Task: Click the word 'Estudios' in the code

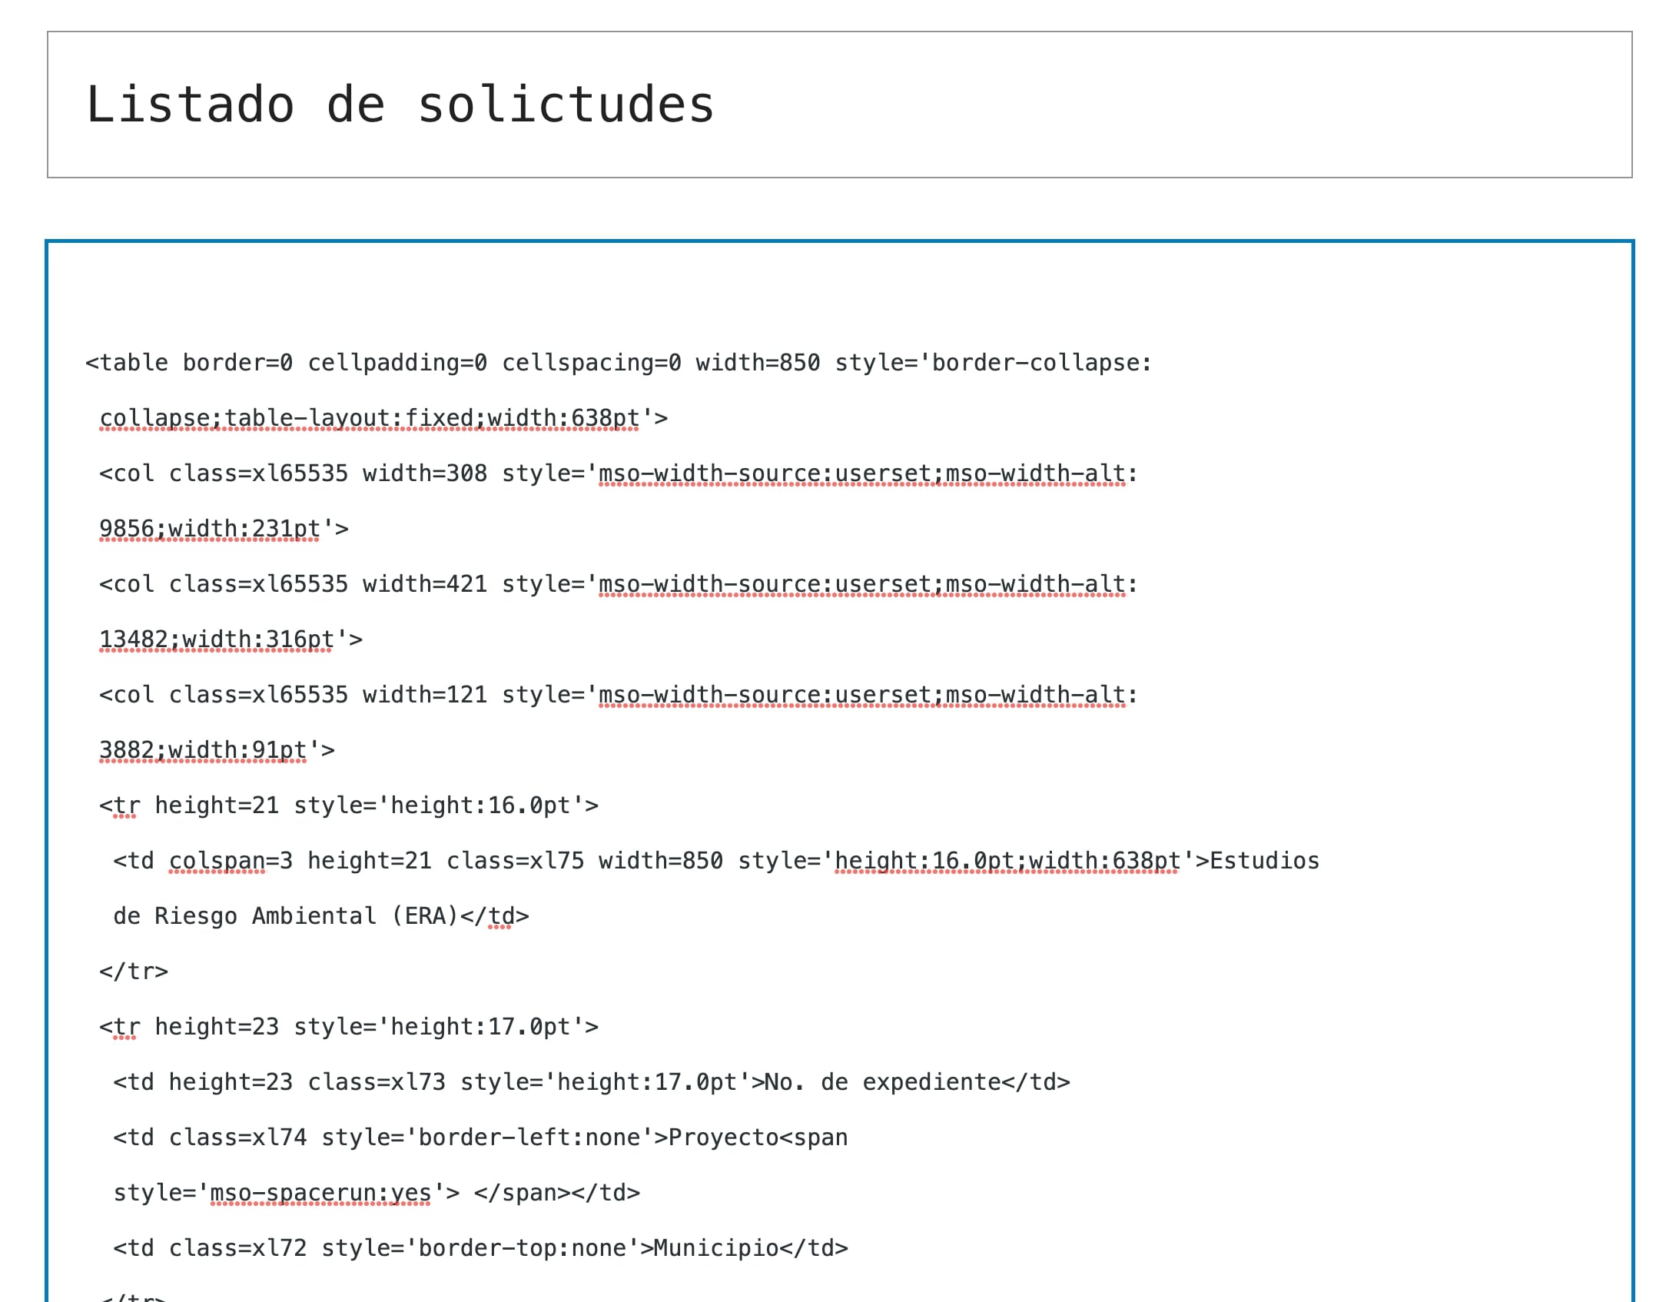Action: pyautogui.click(x=1265, y=861)
